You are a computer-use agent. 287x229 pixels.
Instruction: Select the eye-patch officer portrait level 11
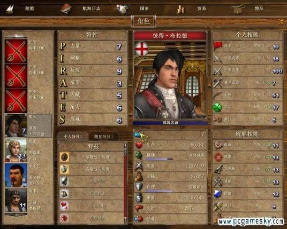pos(16,200)
